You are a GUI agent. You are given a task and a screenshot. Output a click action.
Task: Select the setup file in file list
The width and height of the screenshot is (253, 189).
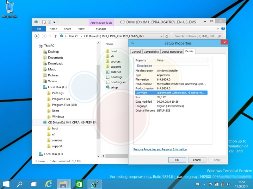pyautogui.click(x=114, y=87)
